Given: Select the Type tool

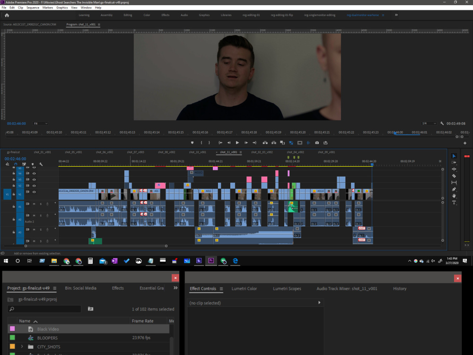Looking at the screenshot, I should pyautogui.click(x=454, y=203).
